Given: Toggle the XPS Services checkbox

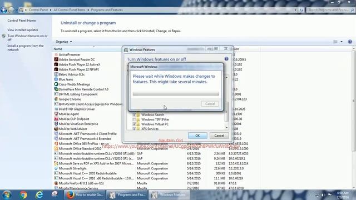Looking at the screenshot, I should (135, 129).
